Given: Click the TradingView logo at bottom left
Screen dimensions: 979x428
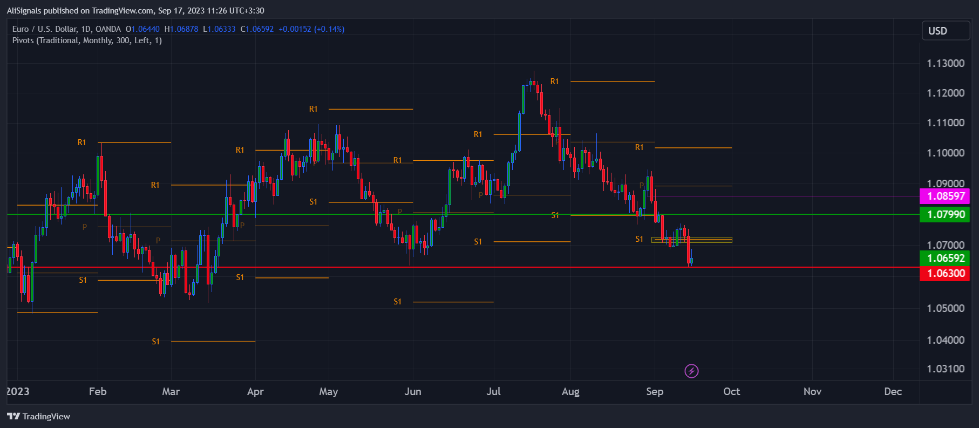Looking at the screenshot, I should (38, 416).
